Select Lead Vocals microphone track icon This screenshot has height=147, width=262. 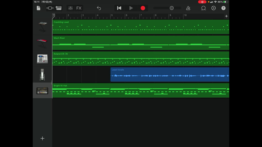pos(43,75)
